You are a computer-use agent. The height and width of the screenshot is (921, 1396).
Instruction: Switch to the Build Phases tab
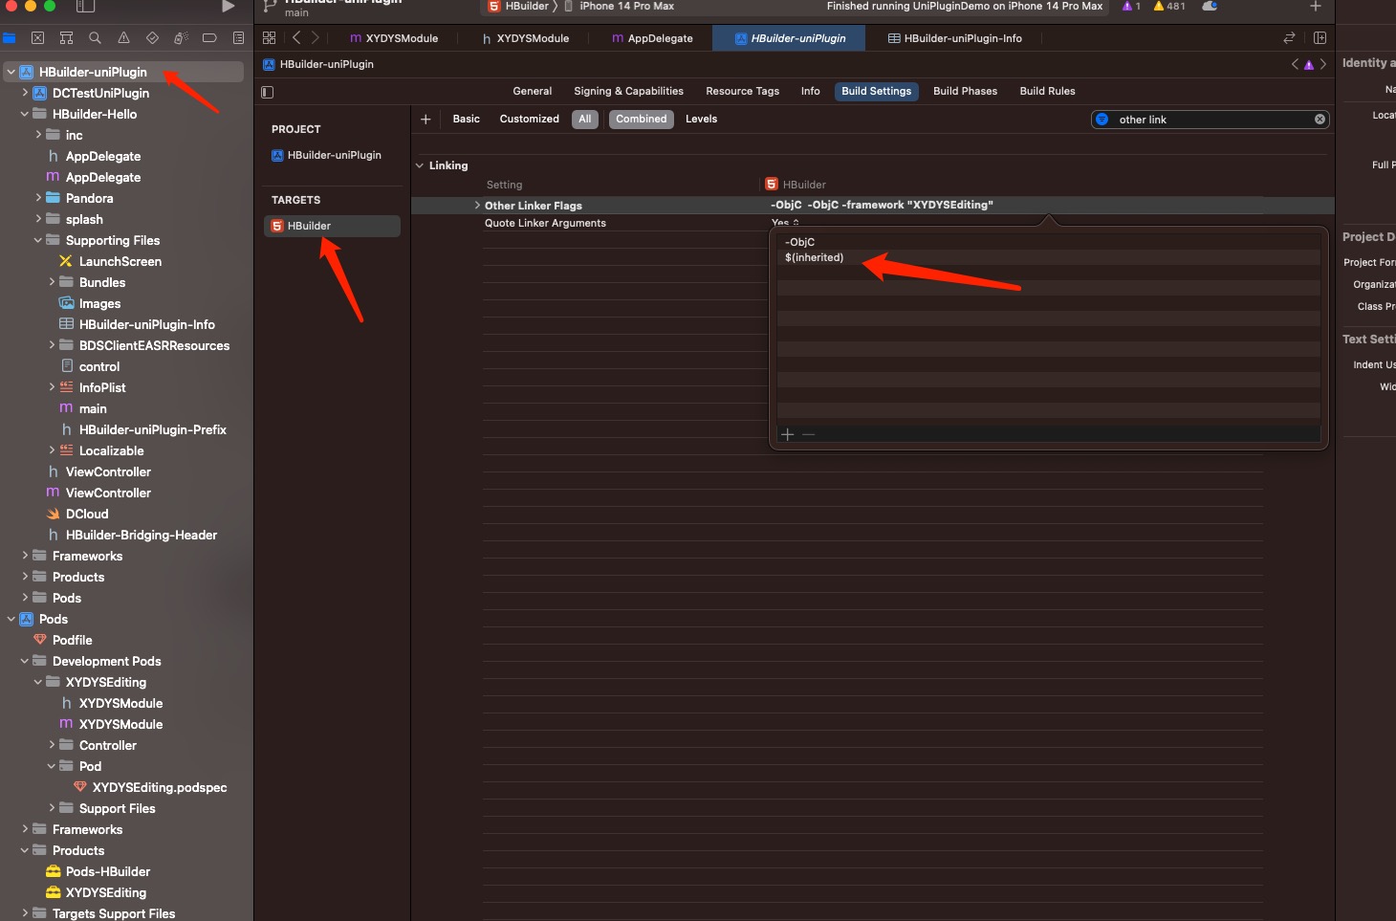pos(965,92)
